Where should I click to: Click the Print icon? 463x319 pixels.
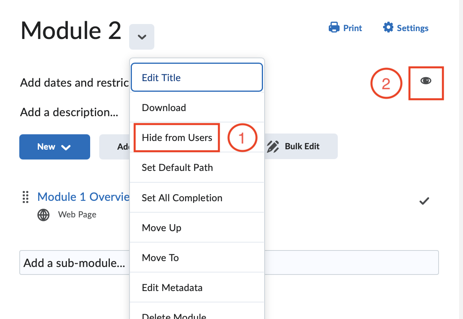click(x=334, y=28)
